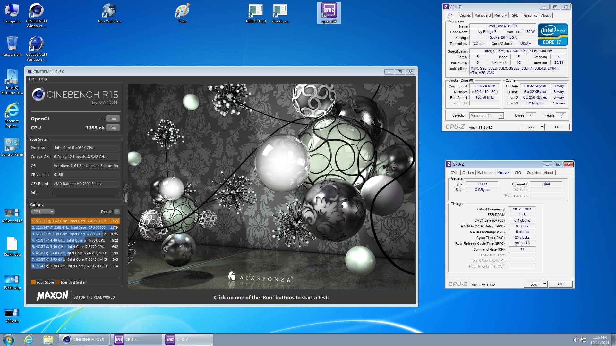Open Graphics tab in lower CPU-Z
This screenshot has width=616, height=346.
(533, 173)
